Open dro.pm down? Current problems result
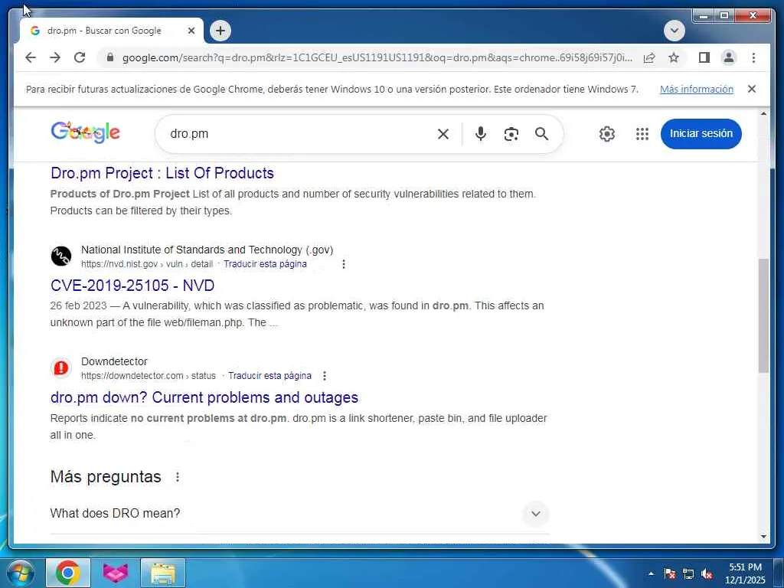The width and height of the screenshot is (784, 588). coord(204,397)
